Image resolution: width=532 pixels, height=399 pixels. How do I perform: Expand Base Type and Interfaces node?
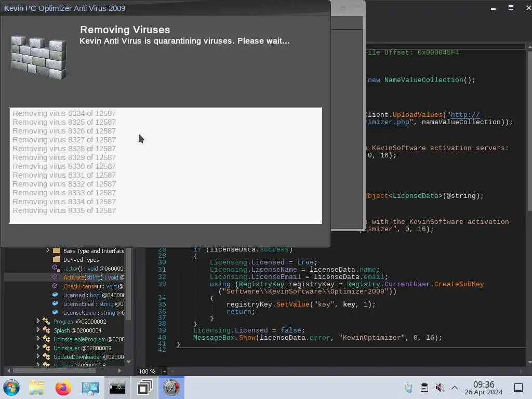(x=48, y=250)
